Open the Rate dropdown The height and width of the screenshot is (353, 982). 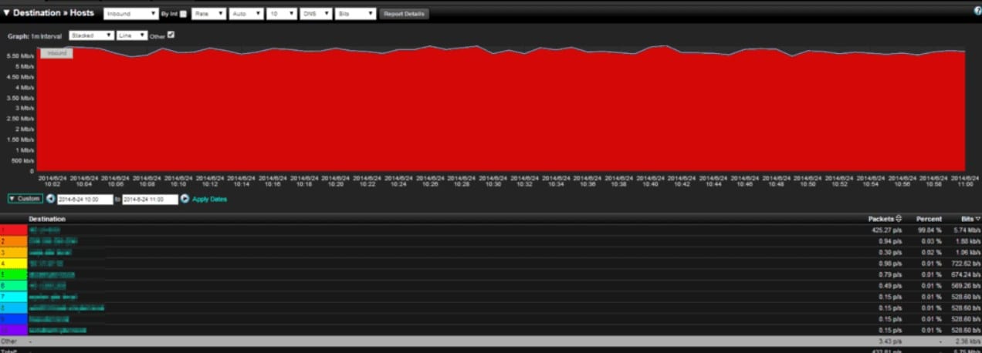[x=208, y=14]
